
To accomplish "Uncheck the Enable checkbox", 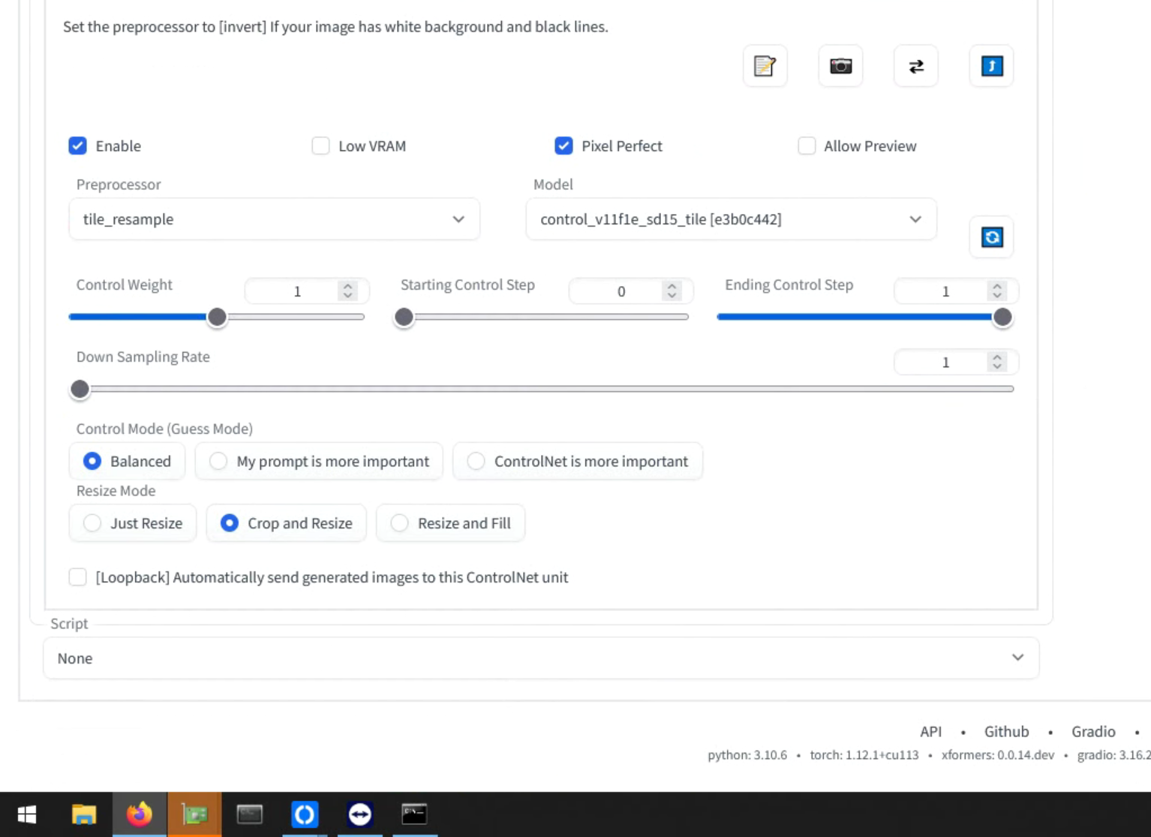I will [77, 146].
